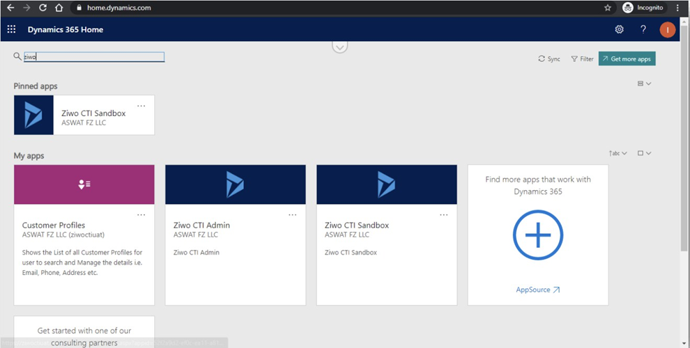Click the search magnifier icon

pos(17,56)
